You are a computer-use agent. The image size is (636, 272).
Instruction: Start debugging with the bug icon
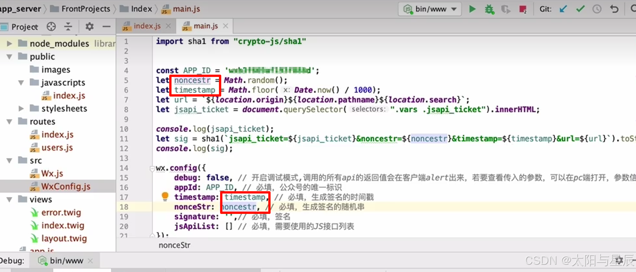(x=489, y=9)
